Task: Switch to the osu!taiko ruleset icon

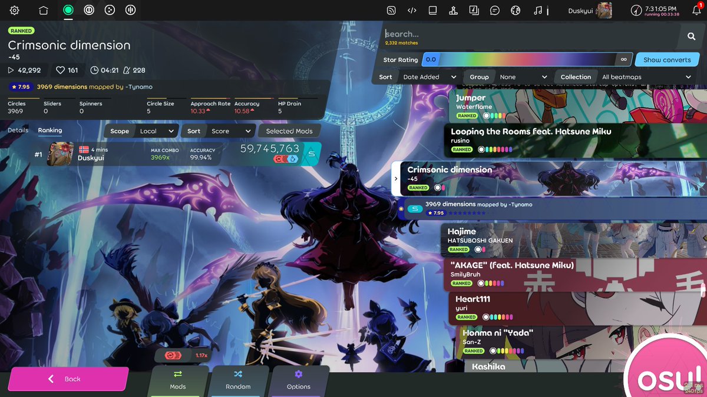Action: coord(89,10)
